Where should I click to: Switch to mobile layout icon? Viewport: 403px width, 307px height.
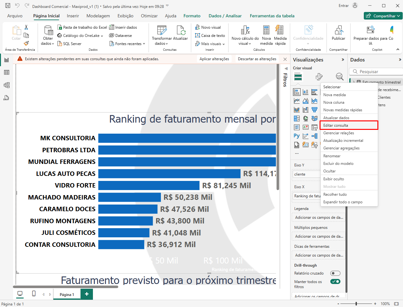point(34,294)
